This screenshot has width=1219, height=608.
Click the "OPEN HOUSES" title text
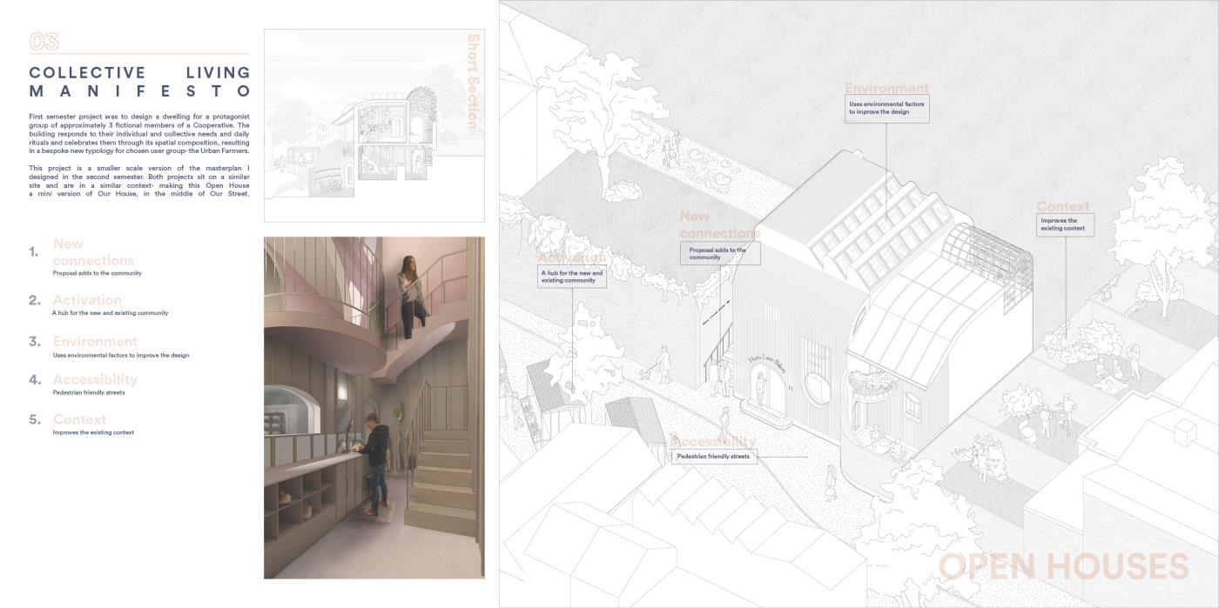coord(1063,566)
